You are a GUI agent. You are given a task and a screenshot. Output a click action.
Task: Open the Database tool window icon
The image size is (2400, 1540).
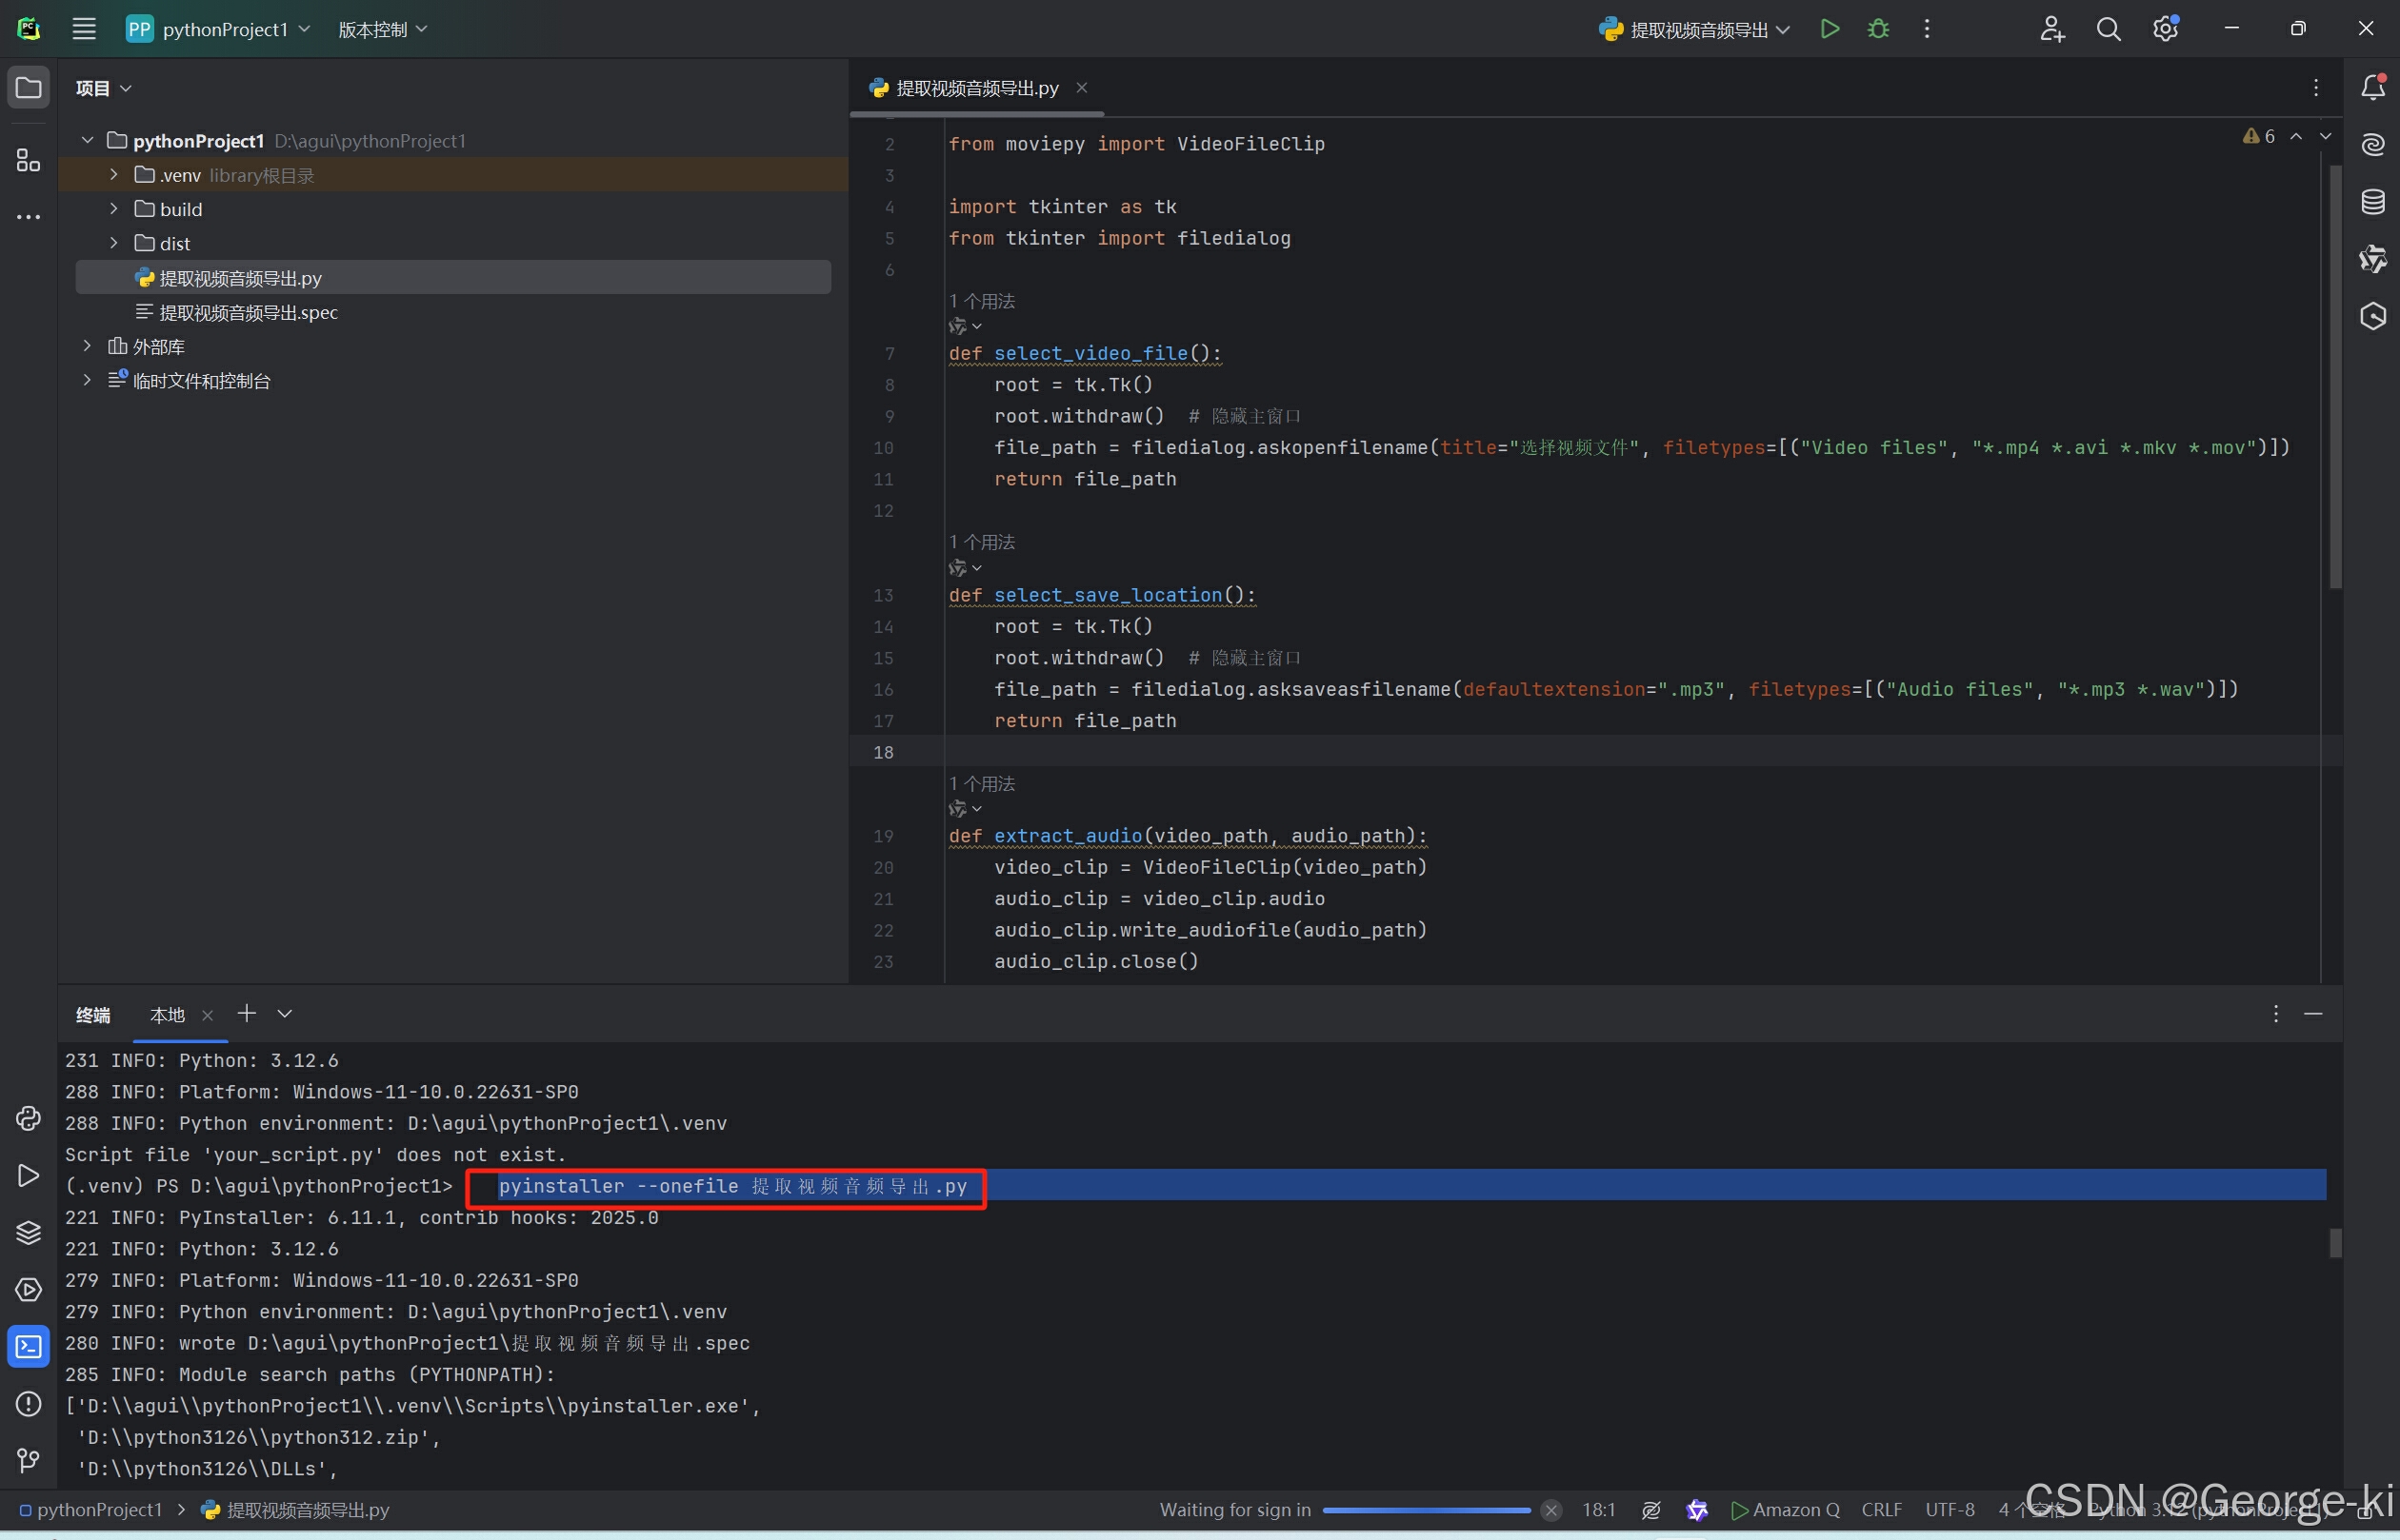[2373, 202]
